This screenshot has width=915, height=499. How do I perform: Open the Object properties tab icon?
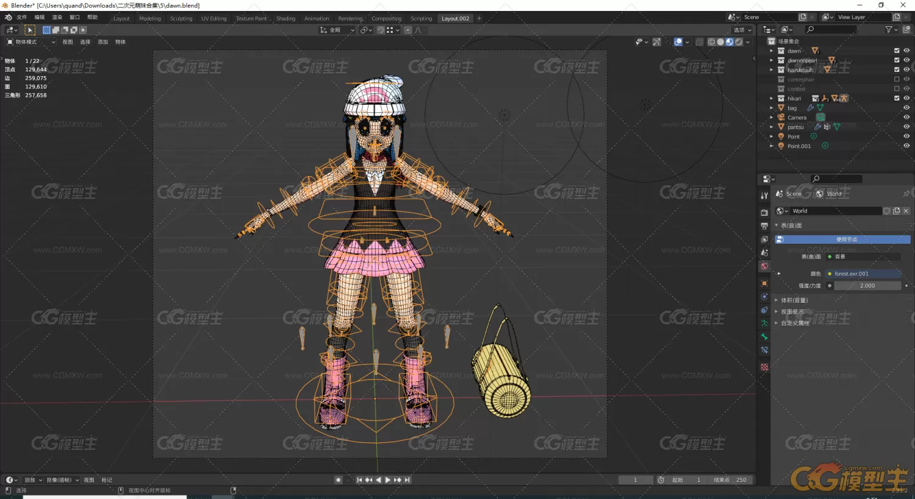[x=764, y=283]
